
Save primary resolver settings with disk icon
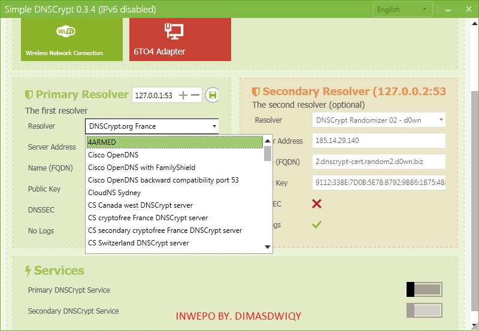(x=213, y=95)
